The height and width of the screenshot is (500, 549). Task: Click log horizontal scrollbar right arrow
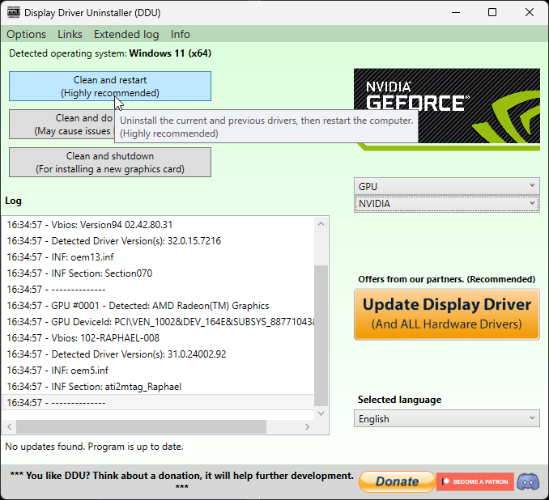pyautogui.click(x=307, y=426)
